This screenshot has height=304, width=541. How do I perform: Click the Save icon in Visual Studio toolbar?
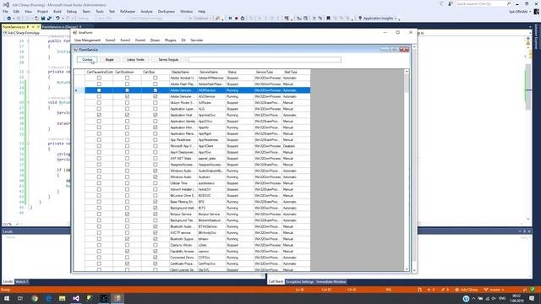(x=43, y=19)
